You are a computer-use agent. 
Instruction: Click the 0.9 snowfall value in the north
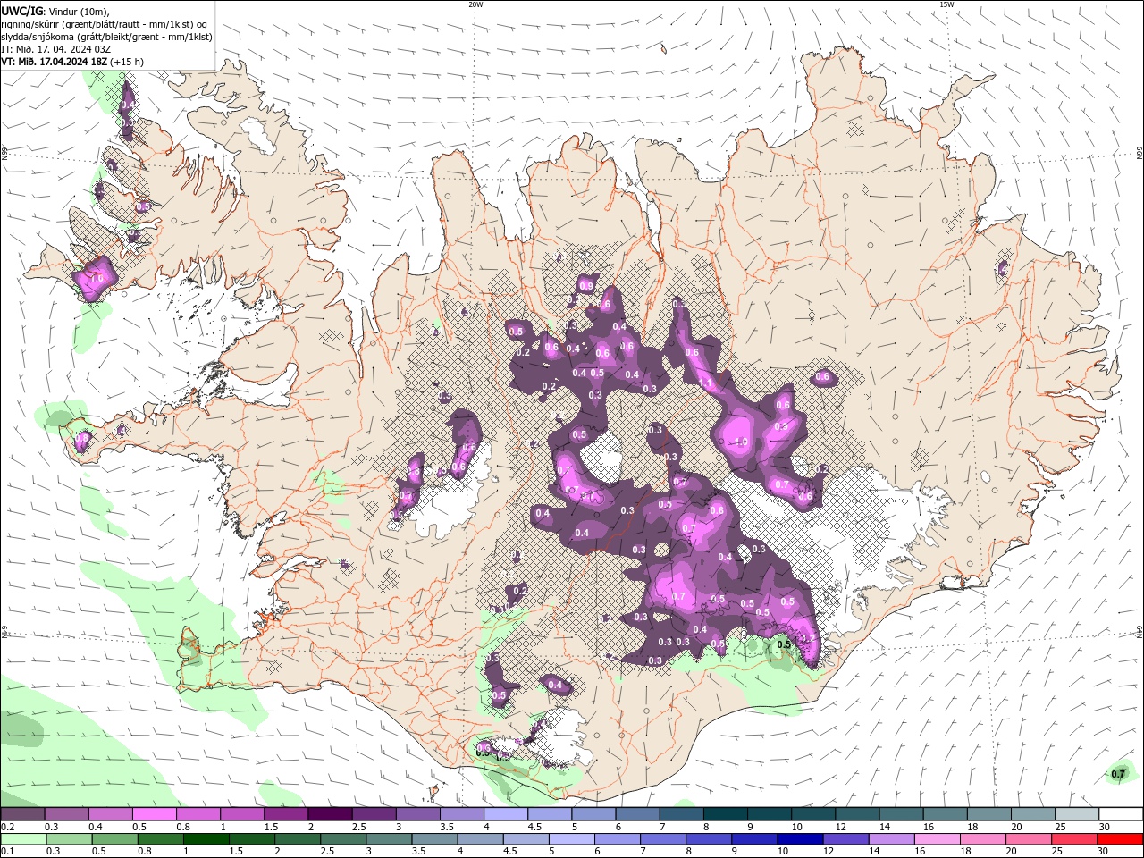tap(586, 286)
